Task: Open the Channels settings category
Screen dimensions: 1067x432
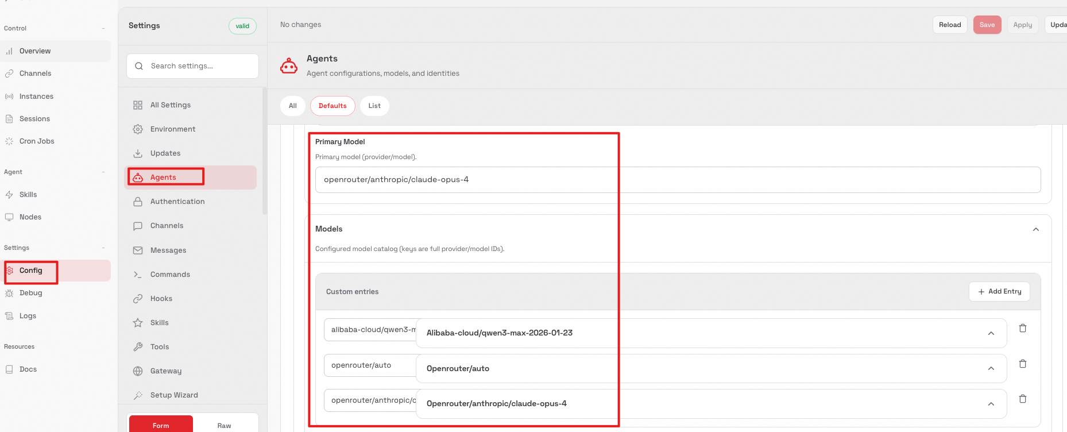Action: tap(190, 226)
